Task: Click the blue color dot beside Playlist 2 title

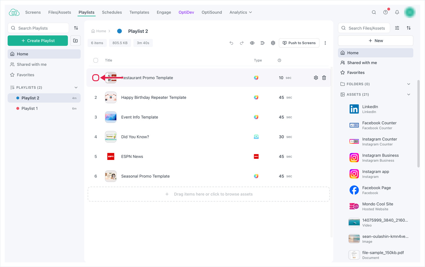Action: coord(120,31)
